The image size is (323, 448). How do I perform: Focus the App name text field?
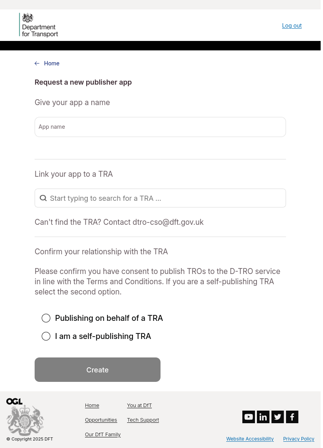pos(160,127)
